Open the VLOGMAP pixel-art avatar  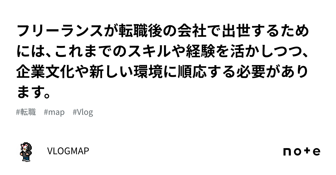[26, 151]
